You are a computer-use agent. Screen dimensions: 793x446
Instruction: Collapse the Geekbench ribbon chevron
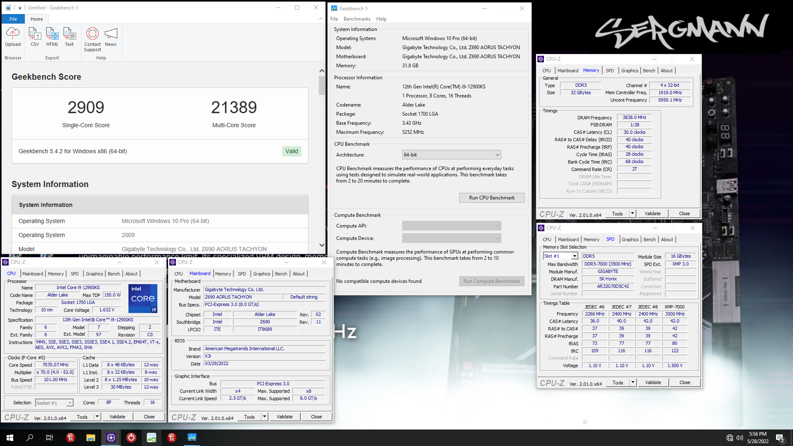321,19
